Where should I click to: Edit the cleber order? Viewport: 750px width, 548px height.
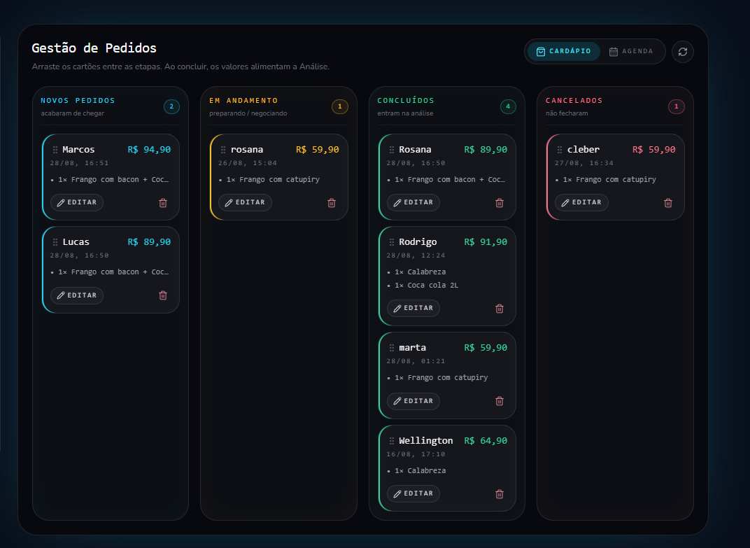click(581, 202)
